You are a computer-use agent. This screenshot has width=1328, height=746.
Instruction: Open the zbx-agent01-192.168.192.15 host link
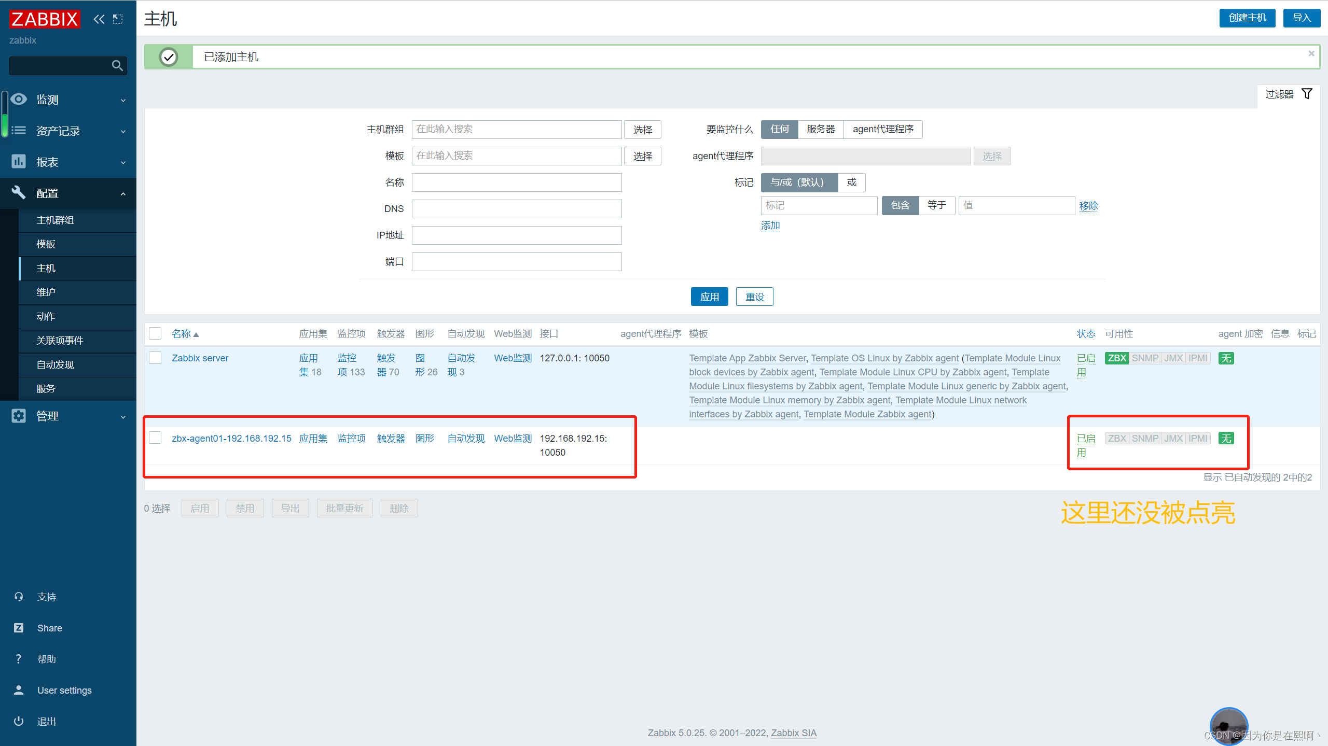(231, 439)
